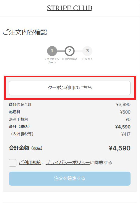Click the large 合計金額 total ¥4,590

[119, 148]
